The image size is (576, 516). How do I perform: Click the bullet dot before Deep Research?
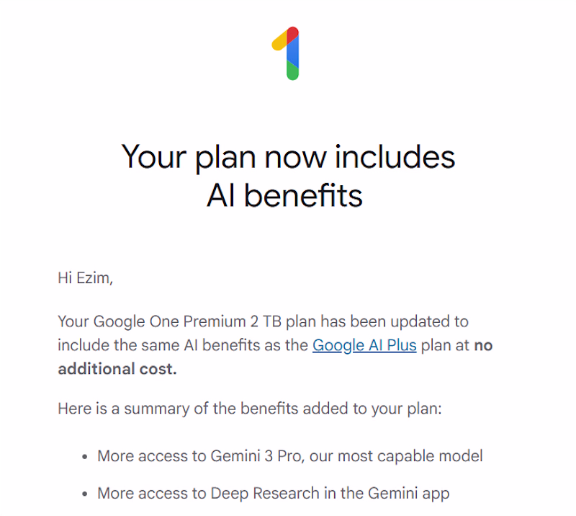(x=84, y=494)
